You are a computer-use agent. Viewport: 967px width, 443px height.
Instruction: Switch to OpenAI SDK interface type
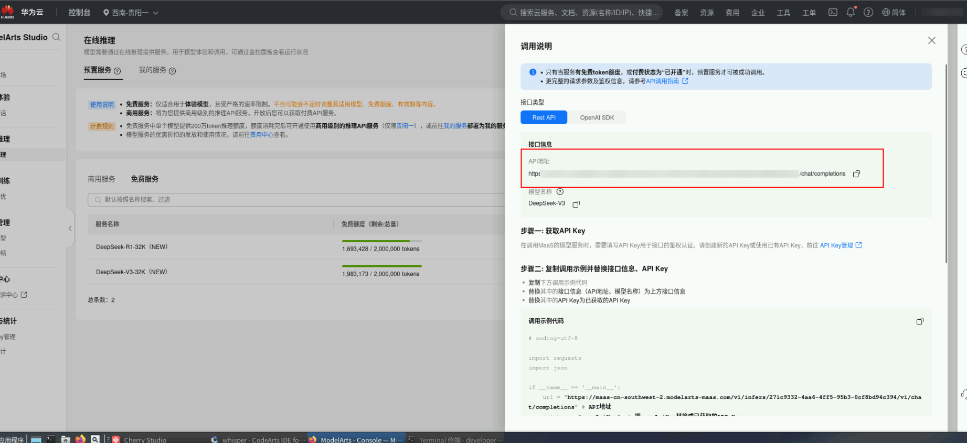pos(597,117)
